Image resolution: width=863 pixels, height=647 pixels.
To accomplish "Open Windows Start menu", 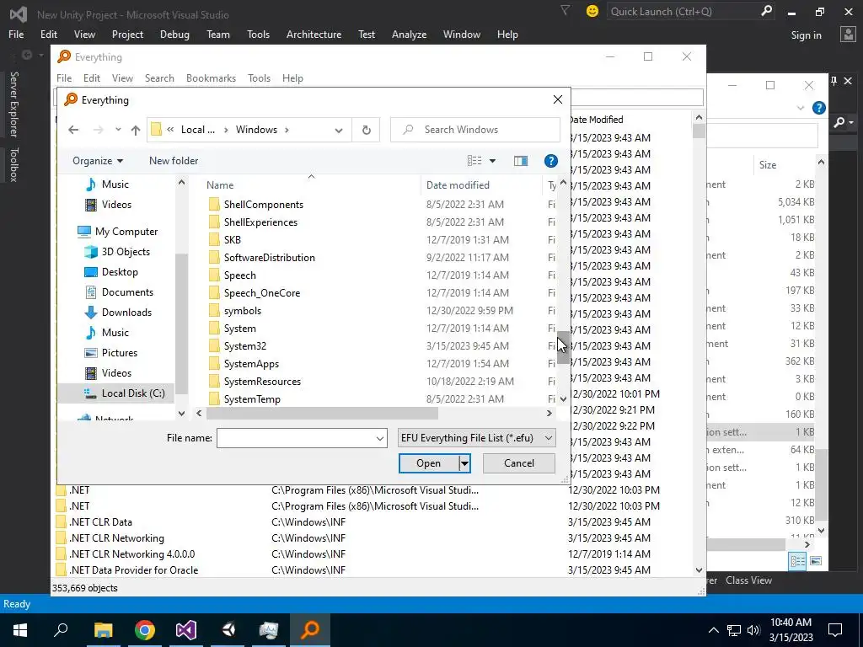I will point(20,630).
